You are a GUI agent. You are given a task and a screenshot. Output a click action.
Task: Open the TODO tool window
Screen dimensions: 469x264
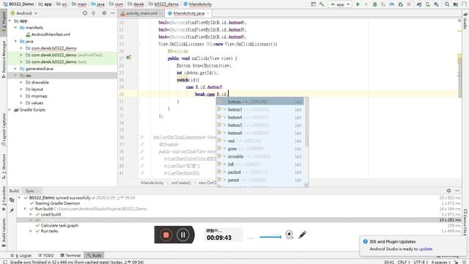46,255
